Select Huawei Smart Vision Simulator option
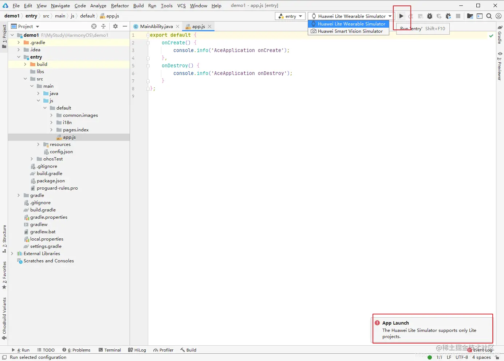 pyautogui.click(x=349, y=31)
